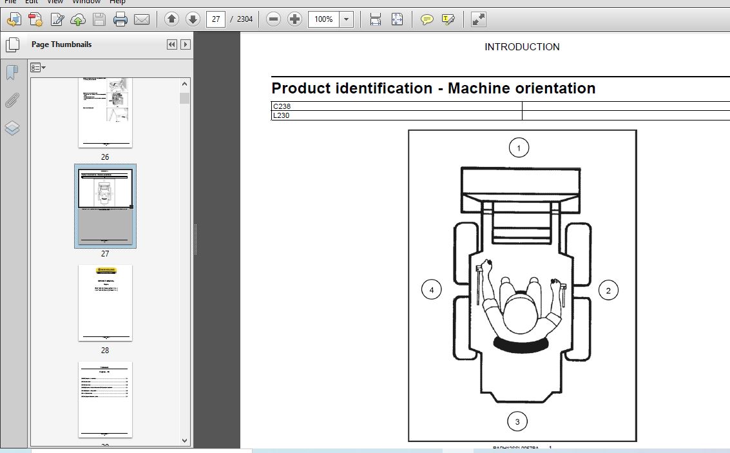The height and width of the screenshot is (453, 730).
Task: Go to next page with down arrow
Action: click(x=192, y=19)
